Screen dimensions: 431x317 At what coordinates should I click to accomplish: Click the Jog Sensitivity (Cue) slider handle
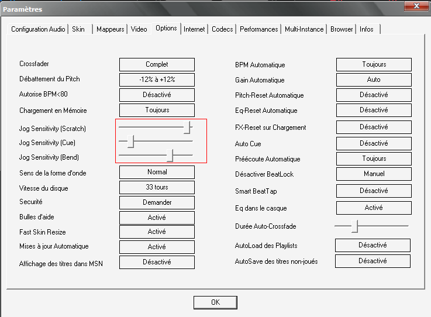(131, 141)
